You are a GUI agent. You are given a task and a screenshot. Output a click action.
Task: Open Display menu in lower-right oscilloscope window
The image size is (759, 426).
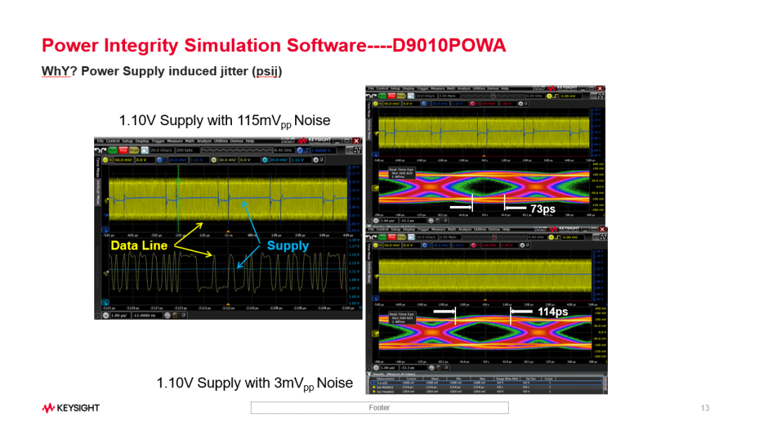click(409, 229)
